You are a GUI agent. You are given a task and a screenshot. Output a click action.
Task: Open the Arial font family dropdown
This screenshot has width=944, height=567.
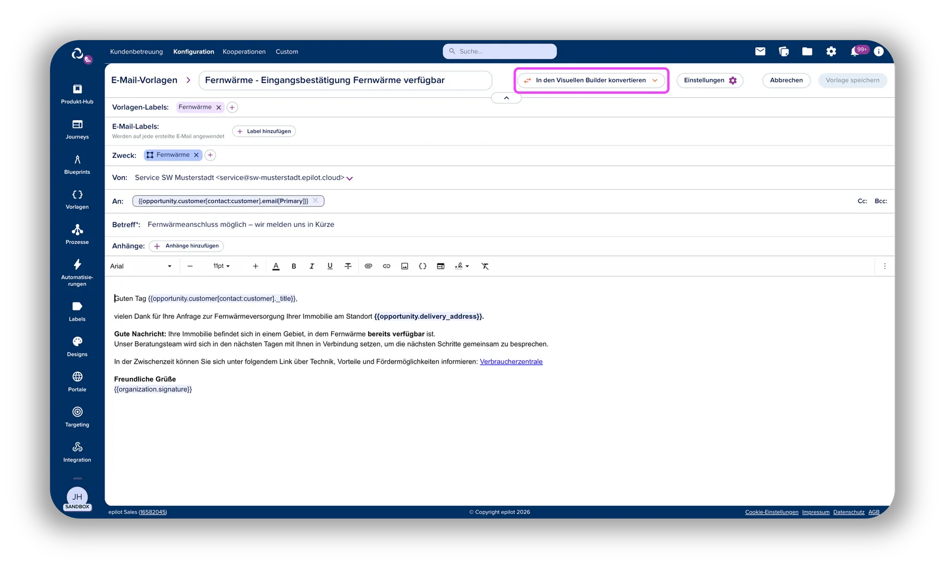141,266
